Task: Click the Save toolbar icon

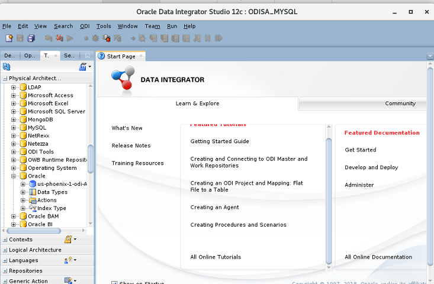Action: (x=20, y=38)
